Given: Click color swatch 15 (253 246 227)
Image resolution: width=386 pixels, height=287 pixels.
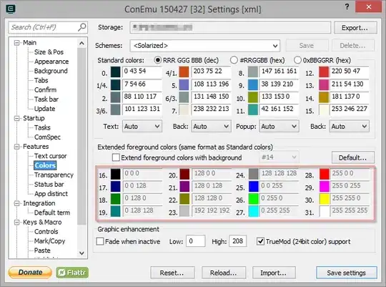Looking at the screenshot, I should 324,110.
